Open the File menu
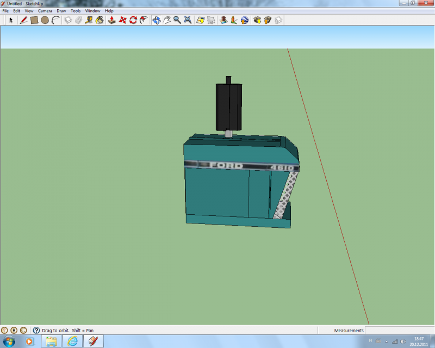 5,11
